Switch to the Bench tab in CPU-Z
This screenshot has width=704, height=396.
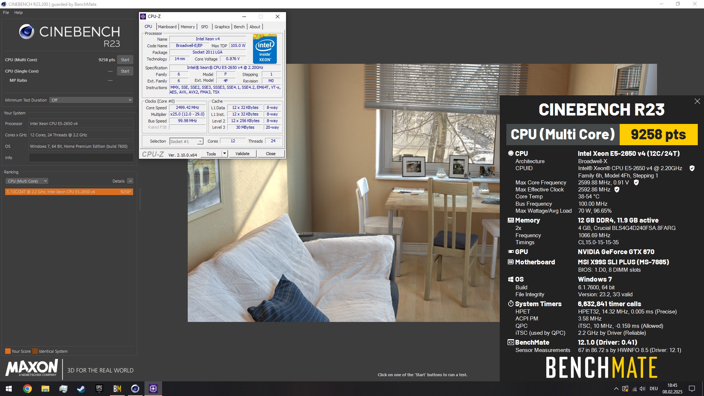pos(239,27)
